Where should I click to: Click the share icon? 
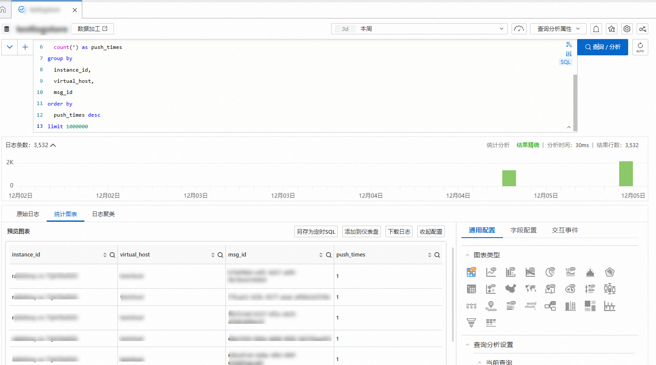pyautogui.click(x=642, y=29)
